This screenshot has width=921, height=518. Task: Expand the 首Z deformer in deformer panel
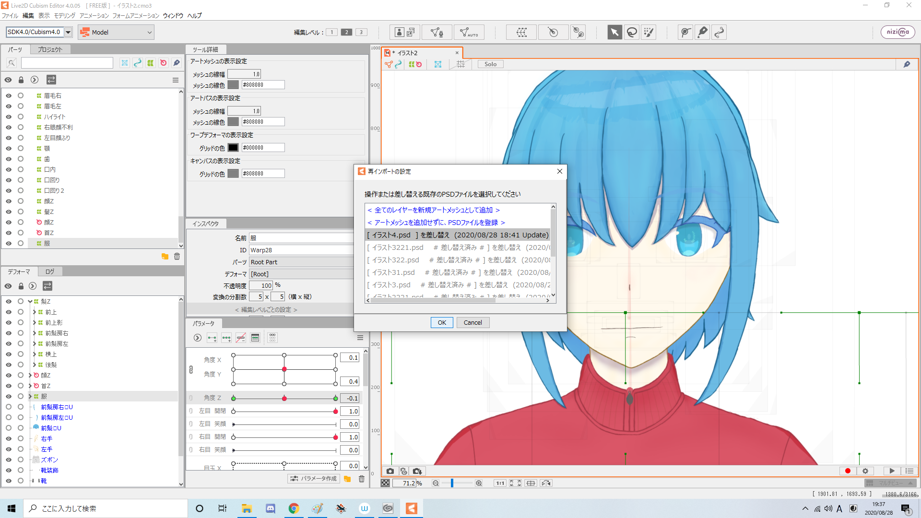tap(30, 386)
